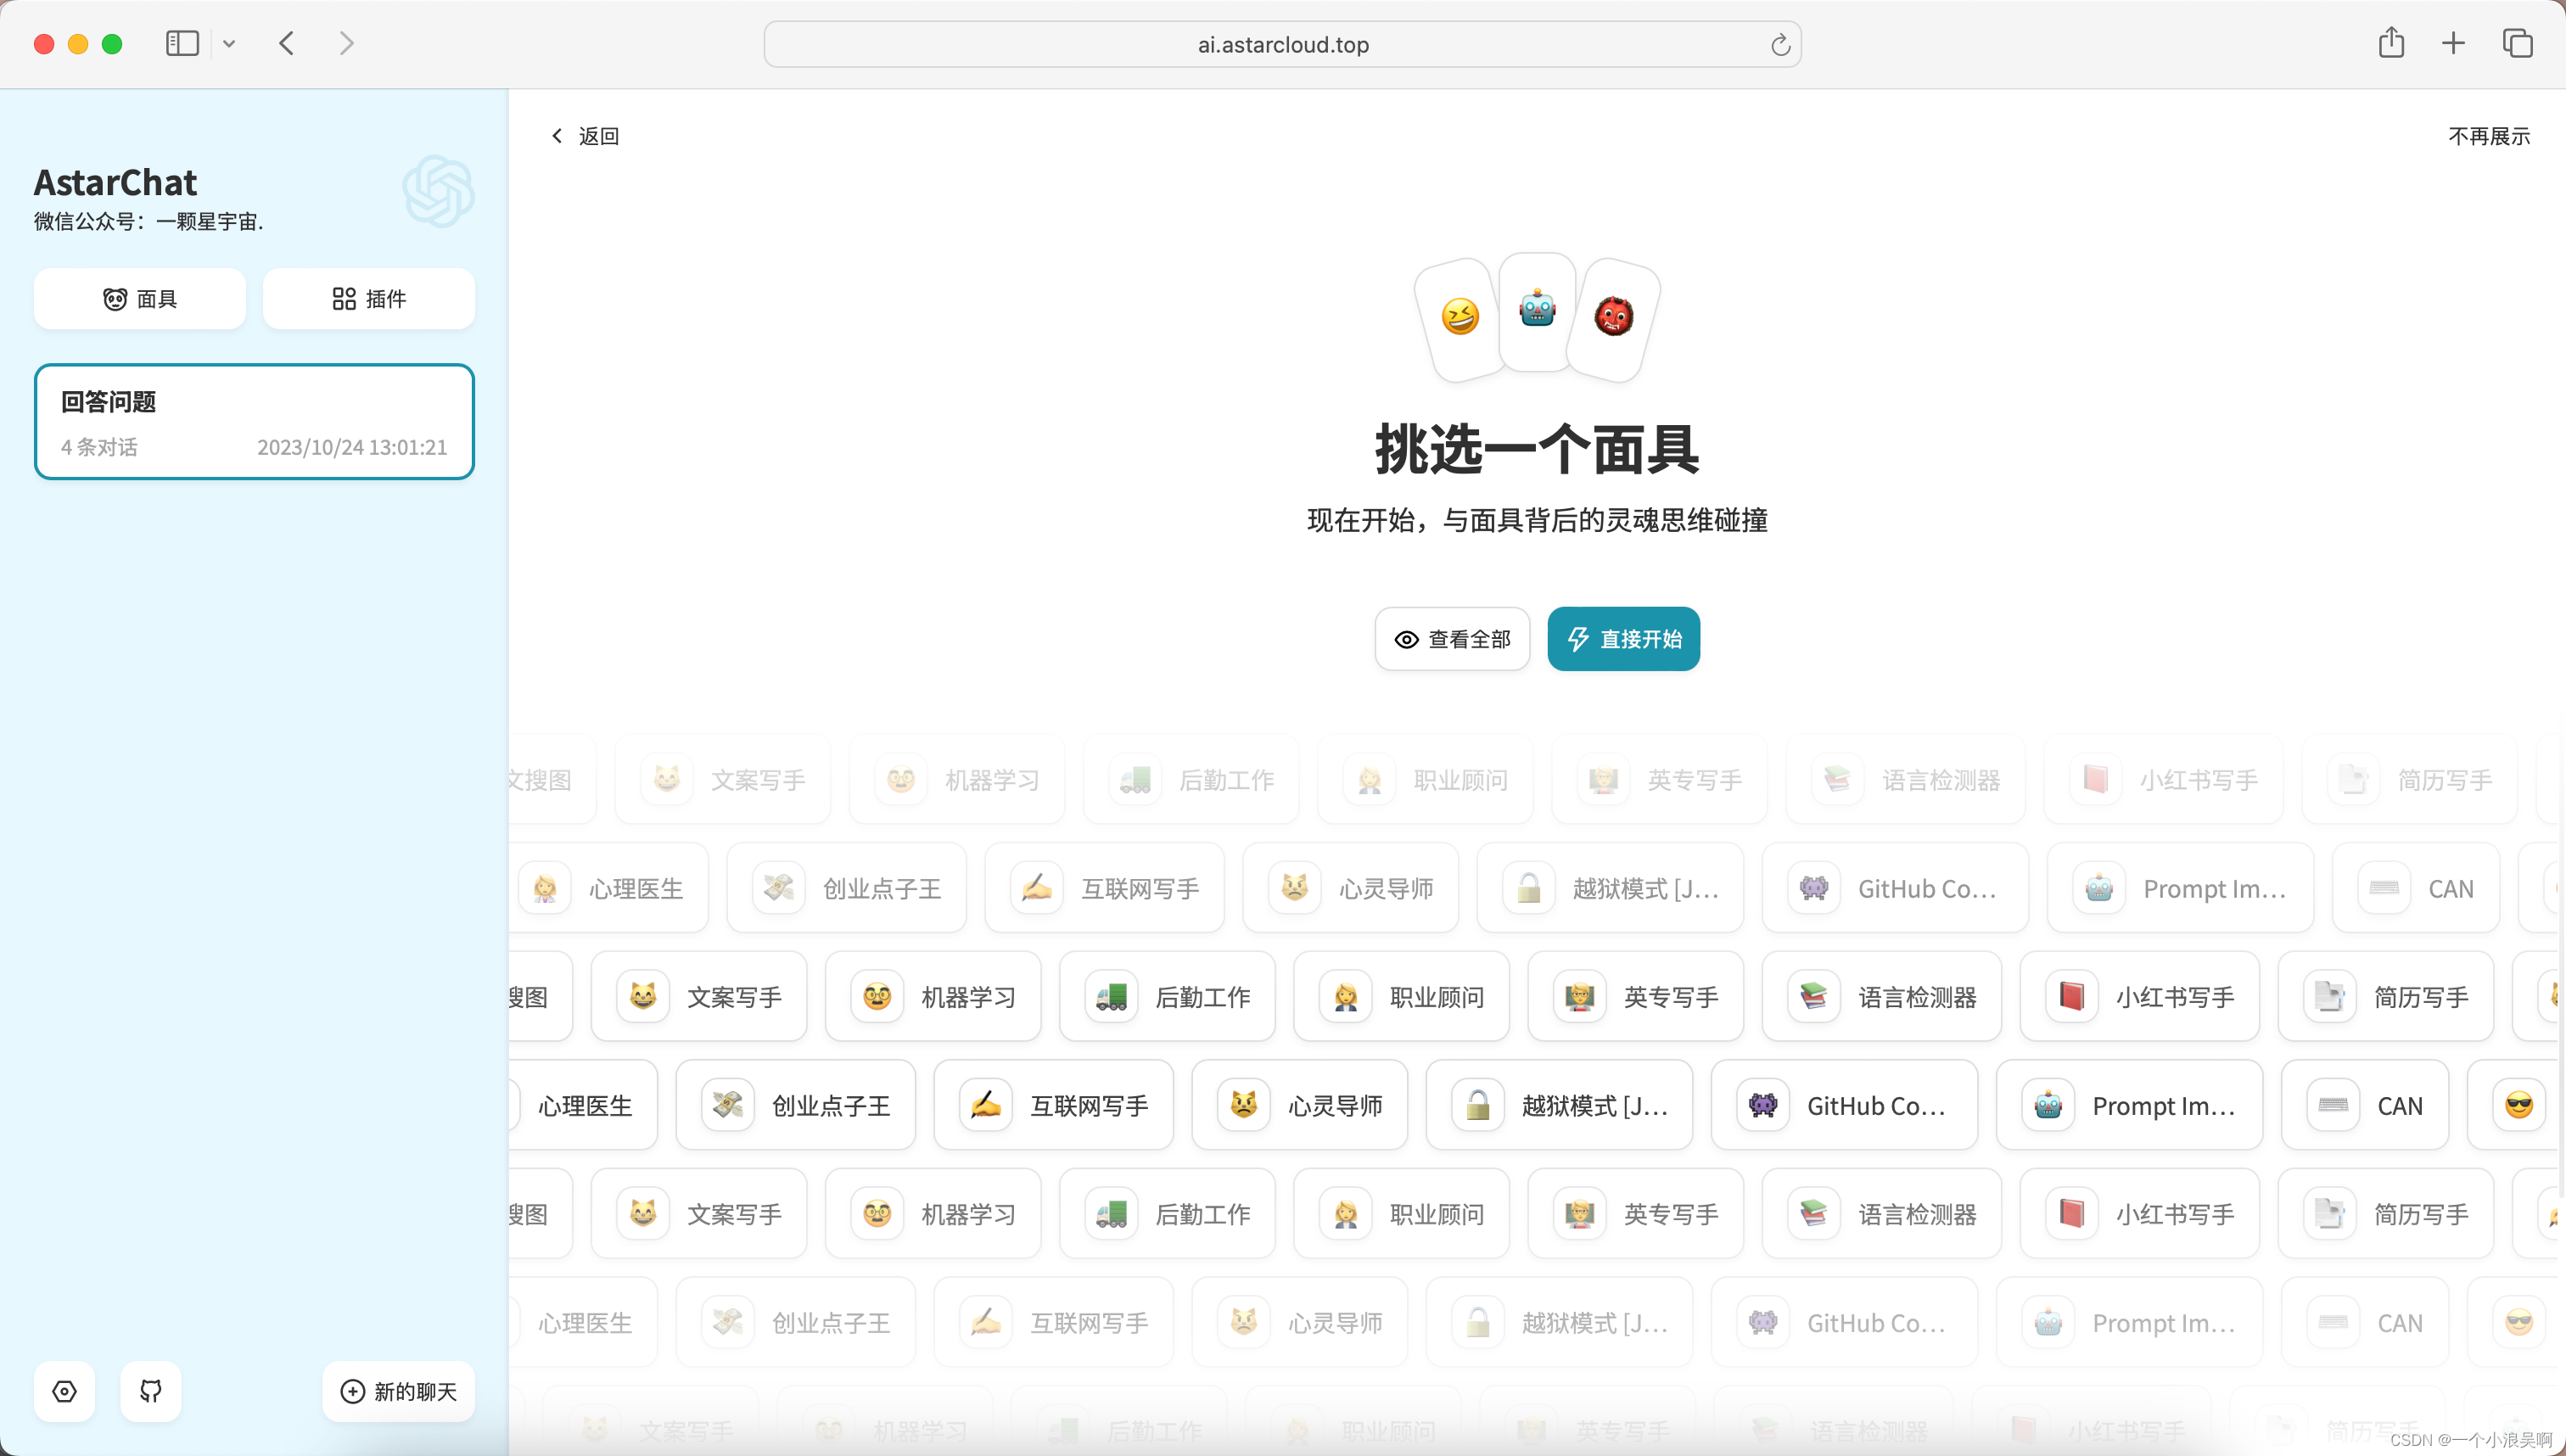The height and width of the screenshot is (1456, 2566).
Task: Click the page refresh icon in address bar
Action: (x=1784, y=42)
